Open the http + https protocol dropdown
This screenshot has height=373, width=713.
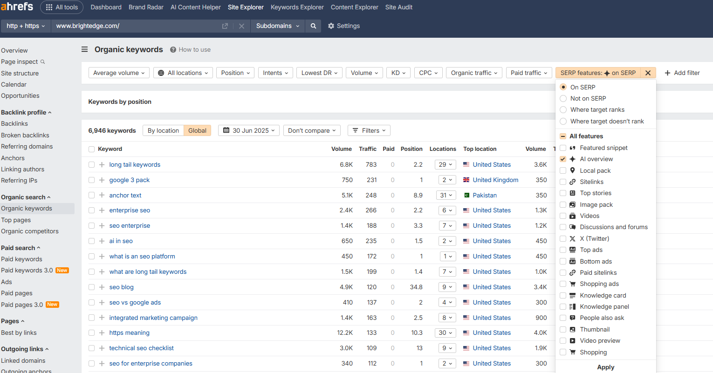pyautogui.click(x=26, y=26)
